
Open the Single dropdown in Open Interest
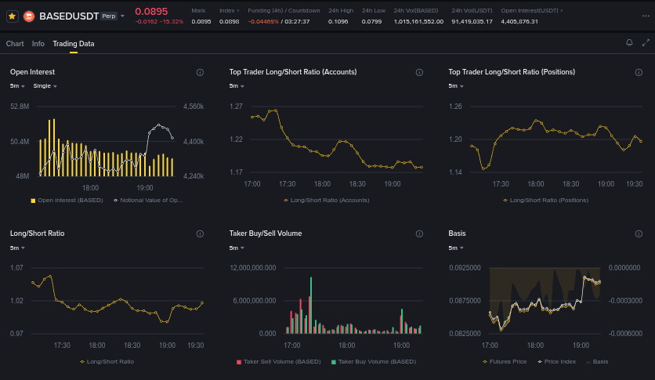coord(45,86)
